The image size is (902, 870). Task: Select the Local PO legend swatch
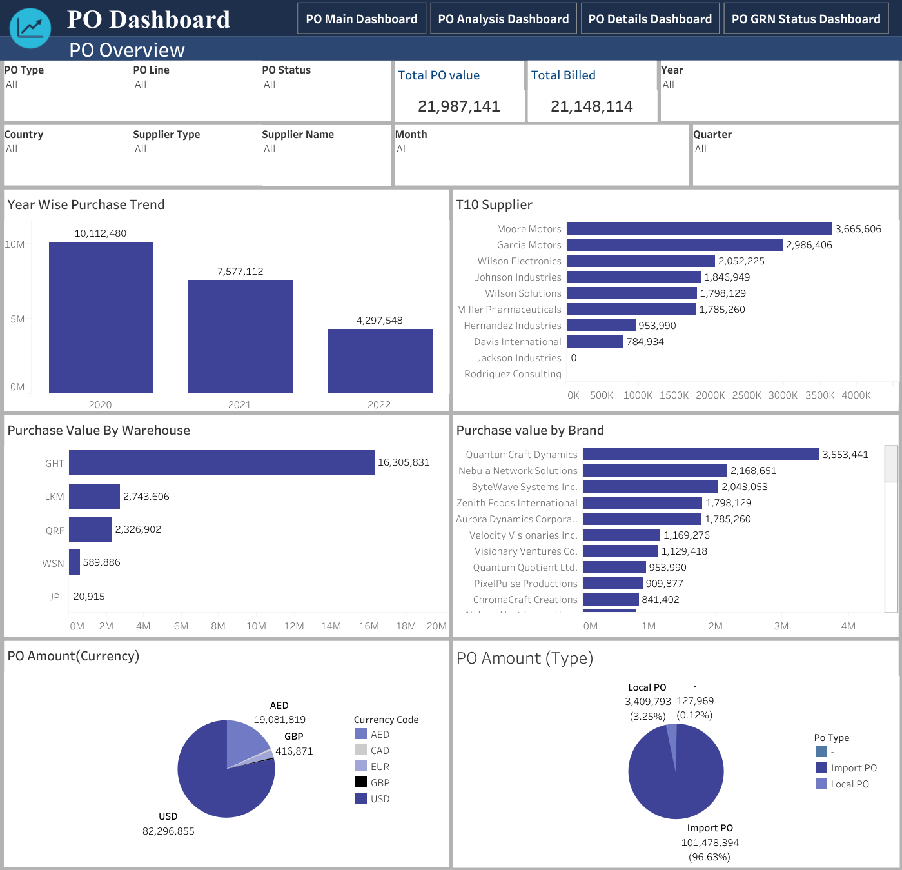pyautogui.click(x=821, y=784)
